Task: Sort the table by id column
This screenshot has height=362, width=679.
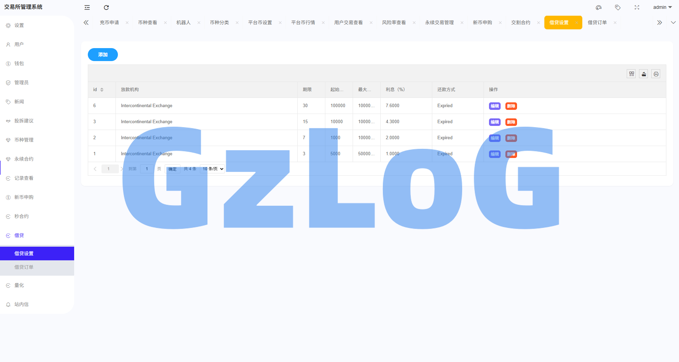Action: (x=102, y=90)
